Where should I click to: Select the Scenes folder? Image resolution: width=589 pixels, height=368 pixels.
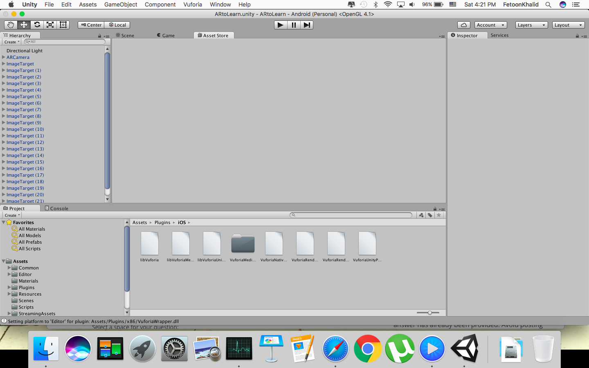point(26,301)
